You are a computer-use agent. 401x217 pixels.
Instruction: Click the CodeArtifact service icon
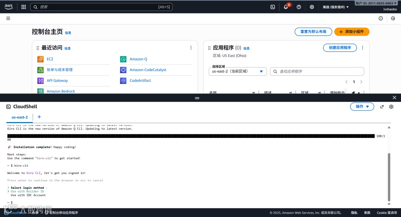pos(123,80)
